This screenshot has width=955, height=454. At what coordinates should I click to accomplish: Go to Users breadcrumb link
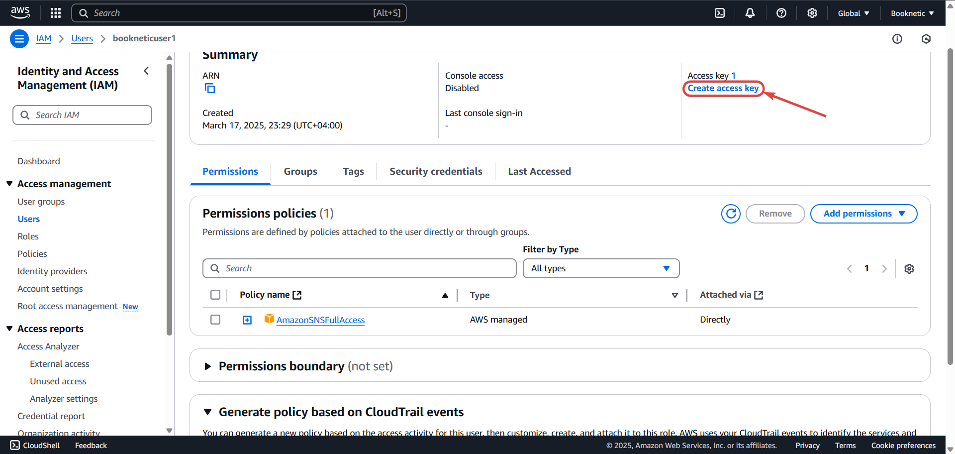pos(82,38)
